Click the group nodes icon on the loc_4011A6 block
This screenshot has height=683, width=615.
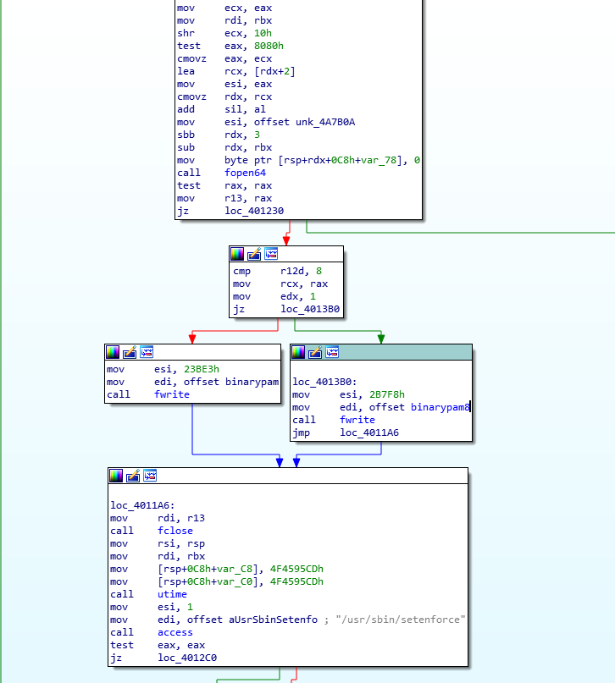tap(150, 476)
